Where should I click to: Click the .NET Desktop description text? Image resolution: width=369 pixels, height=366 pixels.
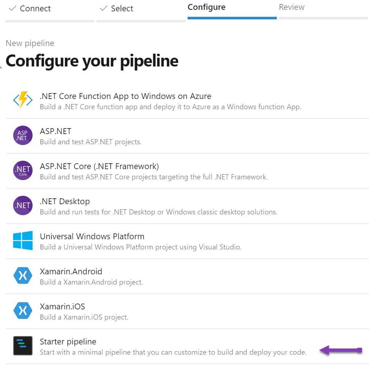158,212
